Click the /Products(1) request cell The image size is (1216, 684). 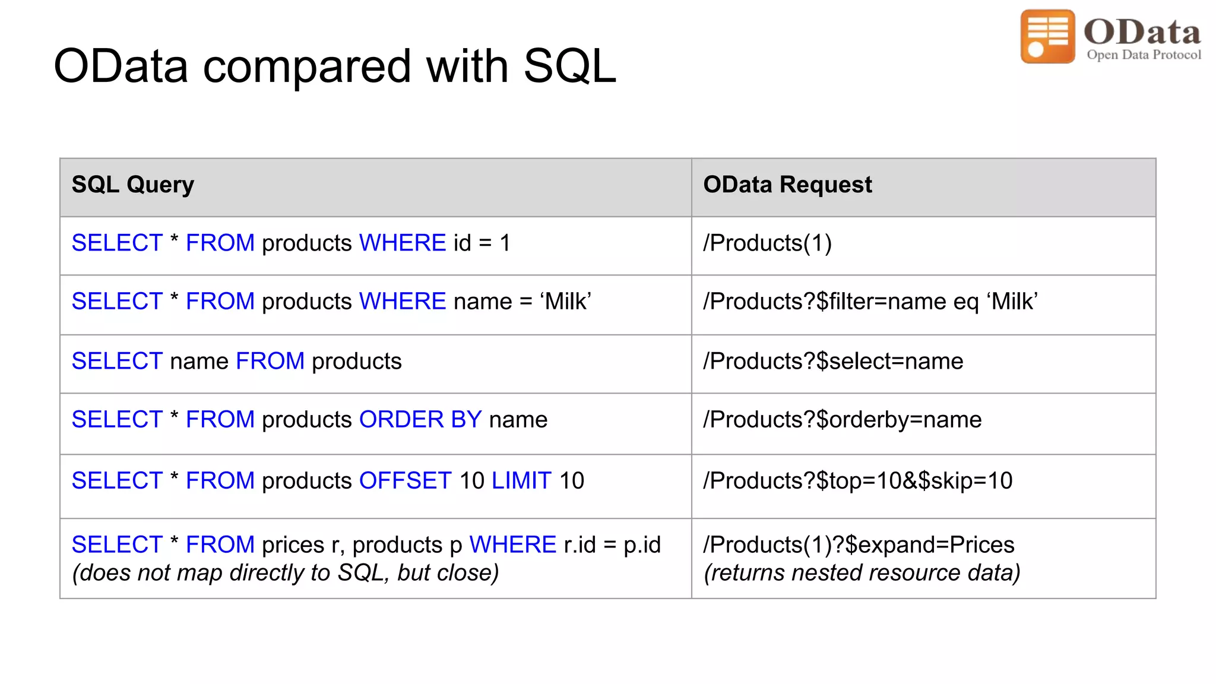coord(767,243)
